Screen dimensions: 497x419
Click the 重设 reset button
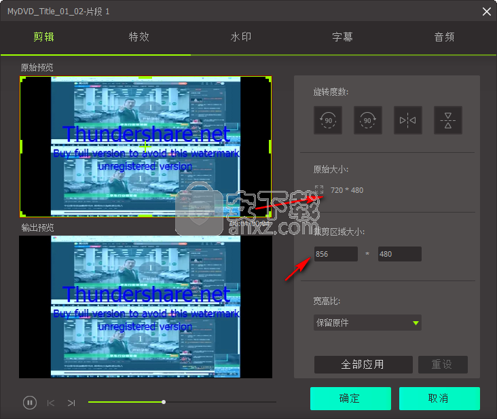(x=443, y=365)
